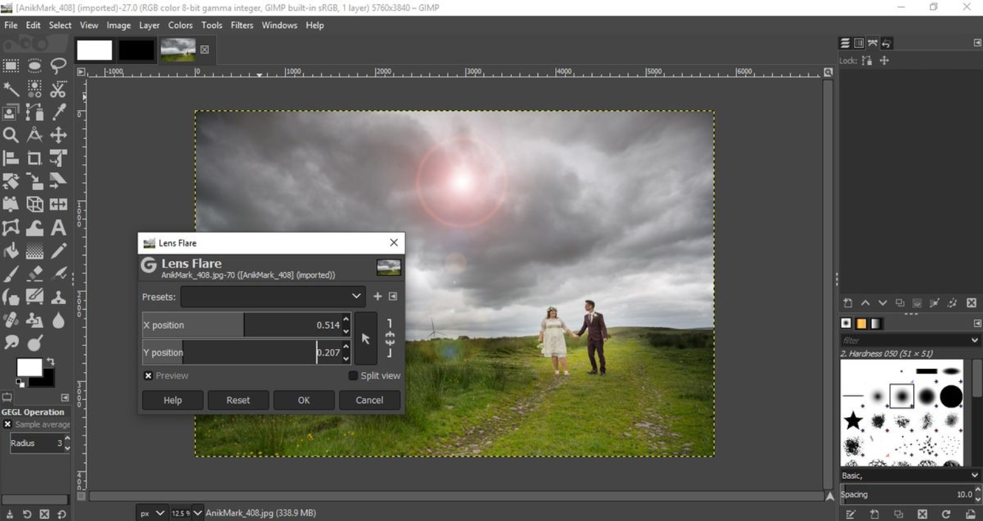Increase brush Spacing with up arrow
Screen dimensions: 983x521
tap(978, 490)
